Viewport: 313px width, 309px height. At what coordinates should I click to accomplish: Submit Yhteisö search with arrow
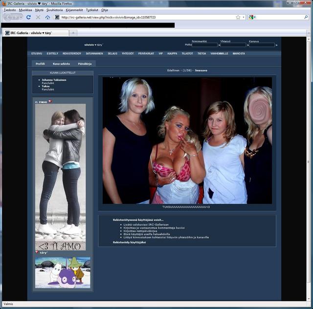point(248,45)
